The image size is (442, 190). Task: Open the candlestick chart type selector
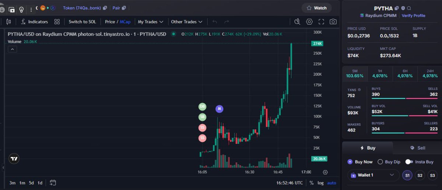coord(9,22)
